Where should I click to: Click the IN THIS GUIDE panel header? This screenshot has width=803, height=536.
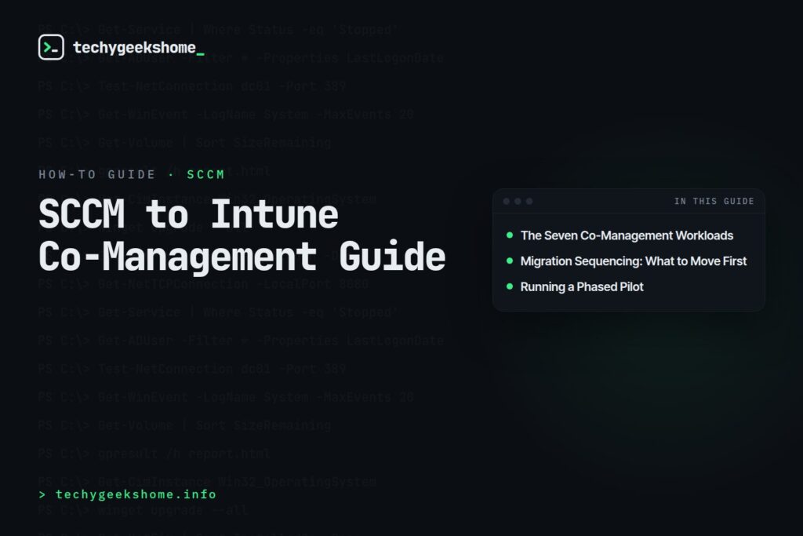pyautogui.click(x=714, y=202)
